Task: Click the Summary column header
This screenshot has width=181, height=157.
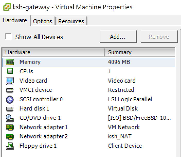Action: pyautogui.click(x=140, y=52)
